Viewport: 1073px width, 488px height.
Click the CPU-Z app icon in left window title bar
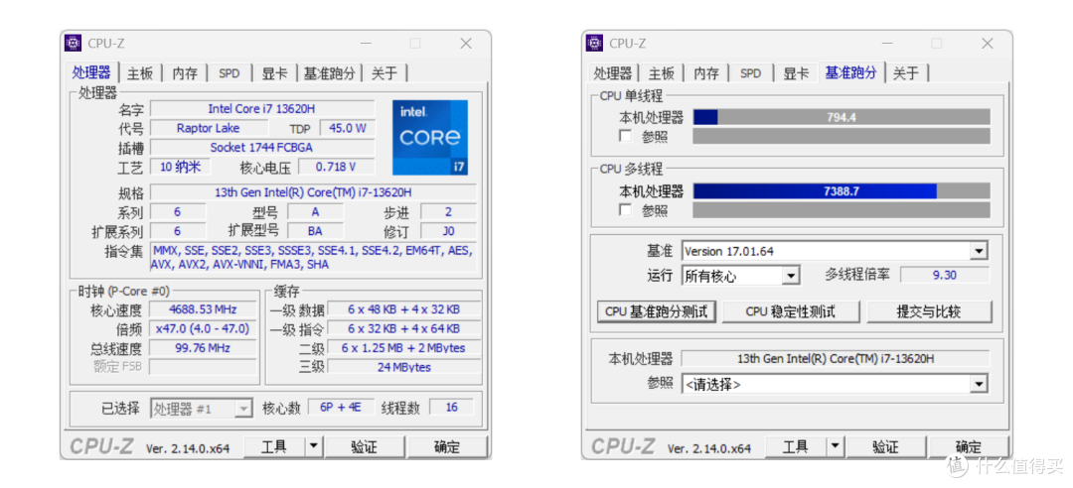point(73,43)
